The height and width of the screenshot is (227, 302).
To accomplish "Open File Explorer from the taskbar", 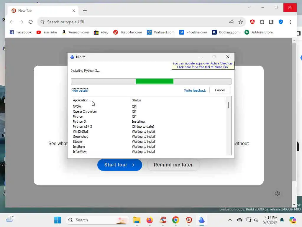I will (x=137, y=220).
